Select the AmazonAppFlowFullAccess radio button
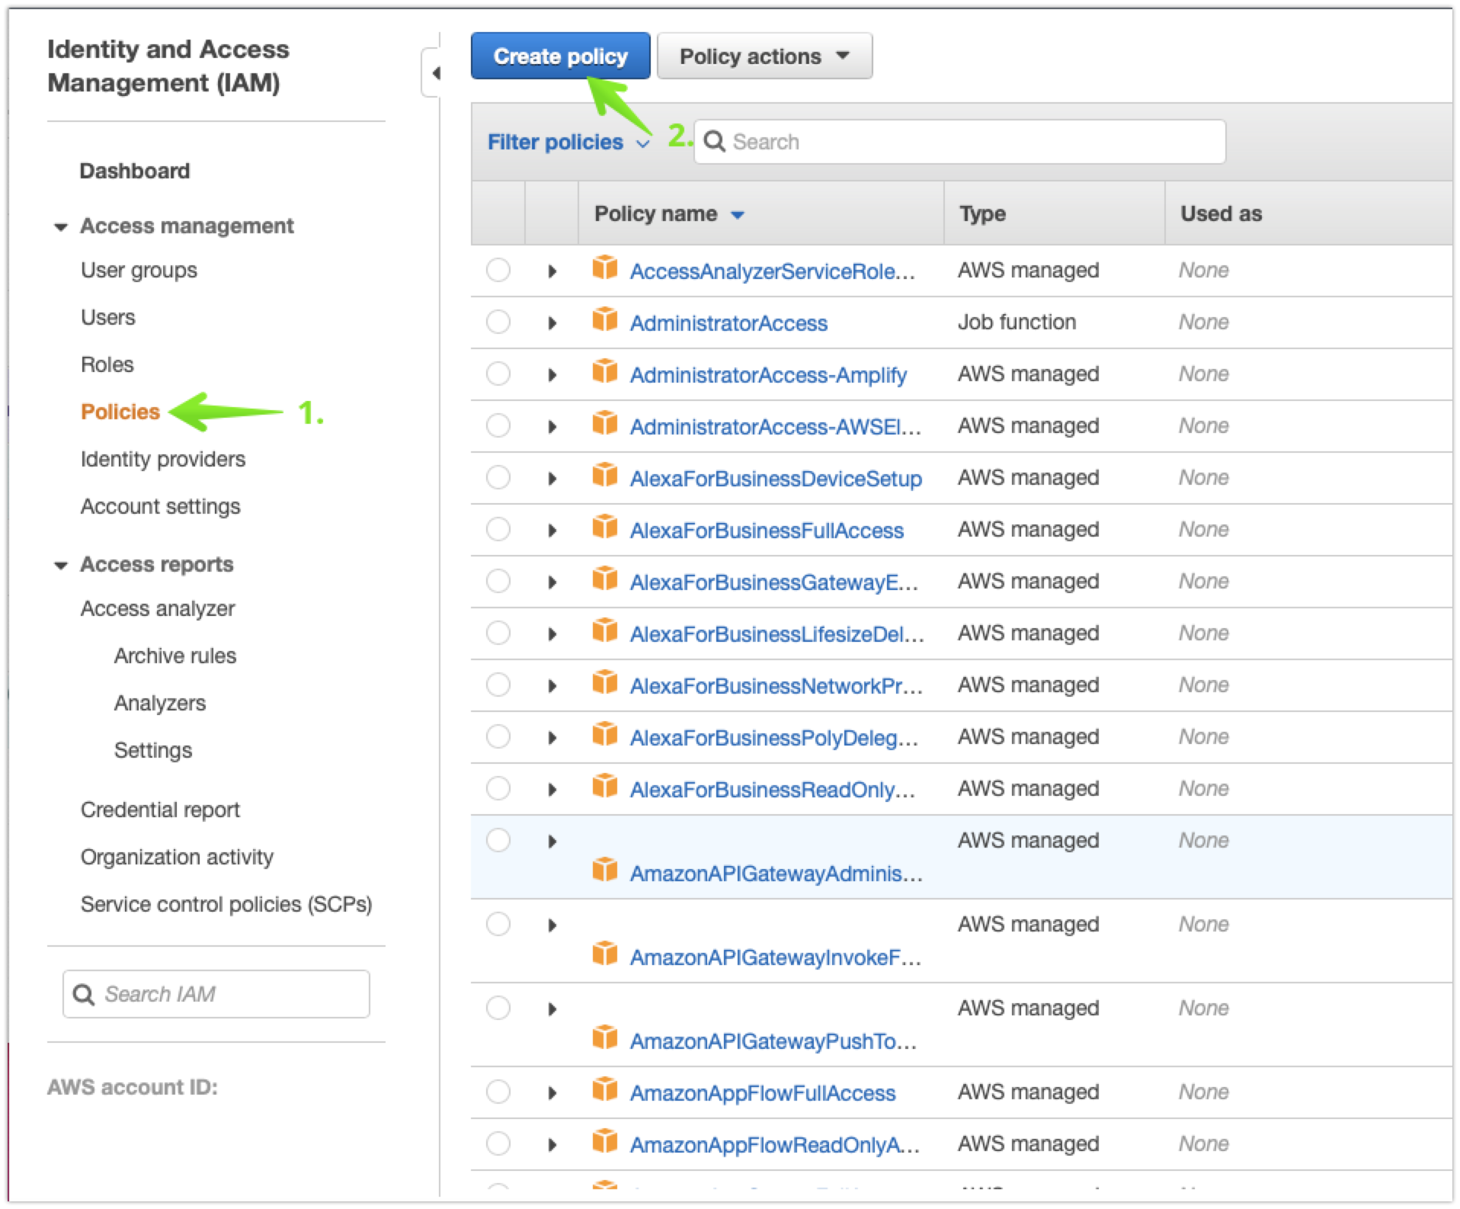Viewport: 1460px width, 1209px height. [498, 1092]
